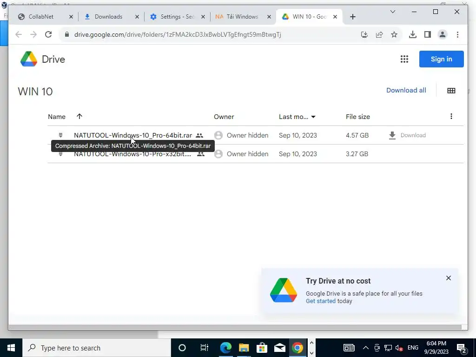Bookmark this page with the star icon

(x=394, y=34)
